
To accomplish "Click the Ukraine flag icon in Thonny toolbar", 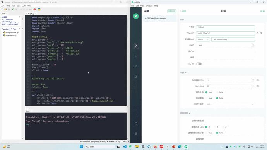I will [39, 9].
